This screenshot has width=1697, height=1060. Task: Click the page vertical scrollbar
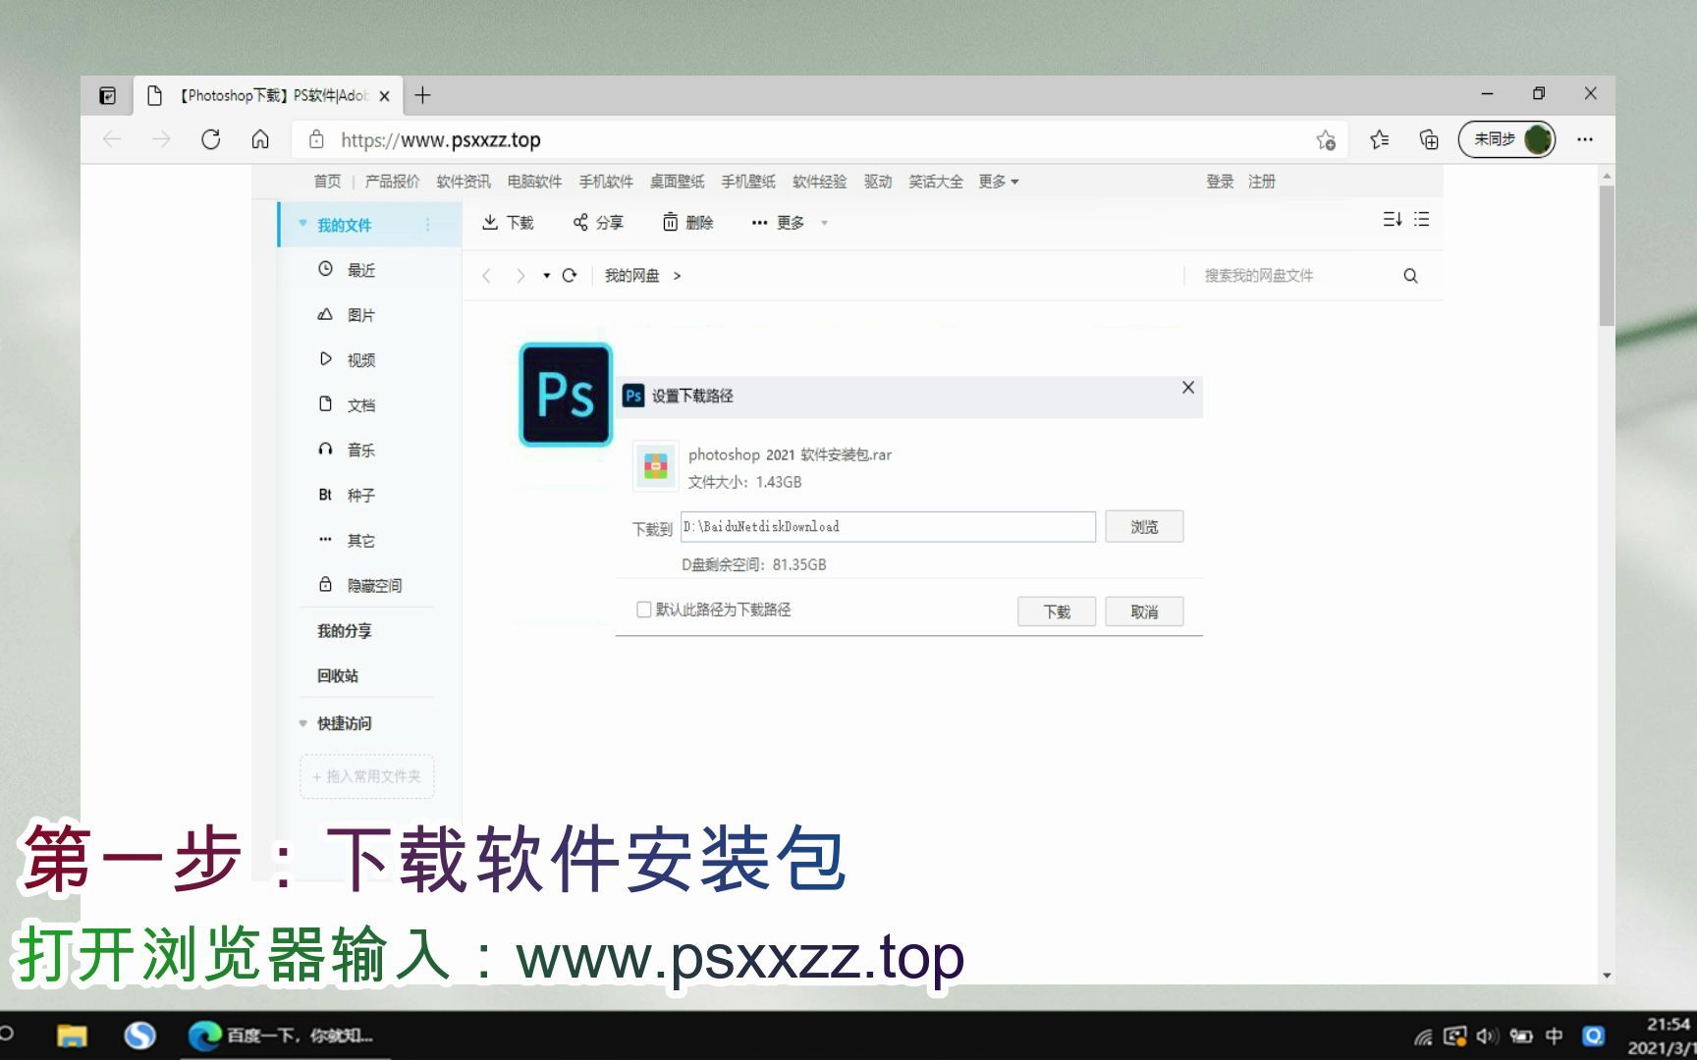point(1607,255)
